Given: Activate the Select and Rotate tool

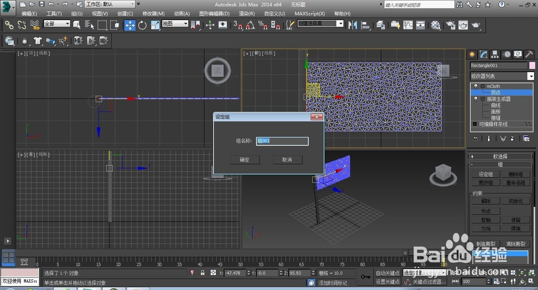Looking at the screenshot, I should pyautogui.click(x=143, y=25).
